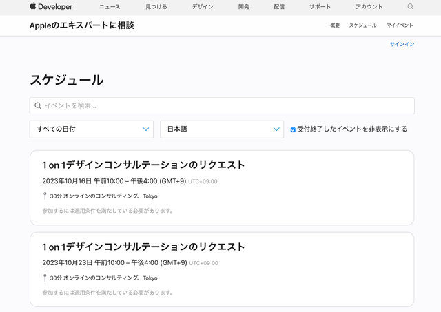Uncheck 受付終了したイベントを非表示にする checkbox

[x=293, y=129]
